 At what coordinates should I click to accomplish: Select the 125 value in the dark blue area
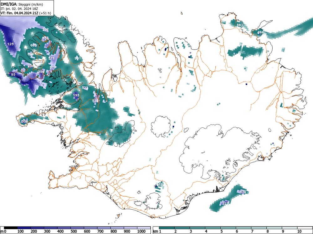pos(10,44)
